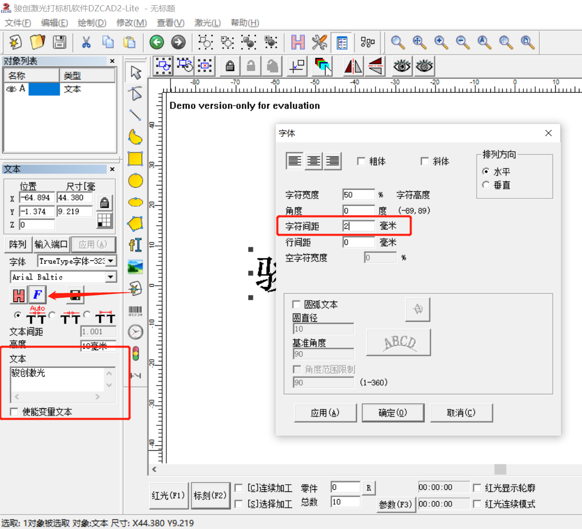Image resolution: width=582 pixels, height=529 pixels.
Task: Select 垂直 vertical direction radio
Action: [486, 185]
